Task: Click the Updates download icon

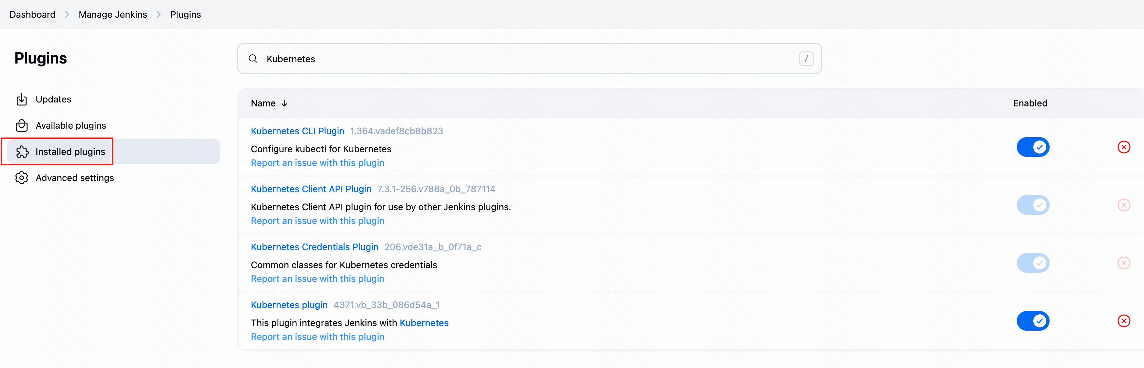Action: (21, 99)
